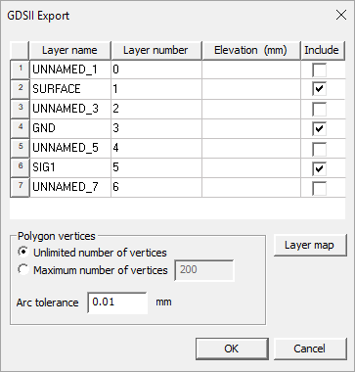The height and width of the screenshot is (372, 355).
Task: Click the Elevation (mm) column header
Action: pyautogui.click(x=251, y=50)
